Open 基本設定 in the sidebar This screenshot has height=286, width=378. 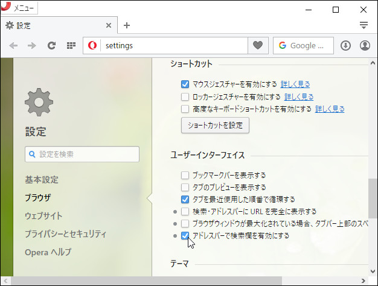point(42,180)
